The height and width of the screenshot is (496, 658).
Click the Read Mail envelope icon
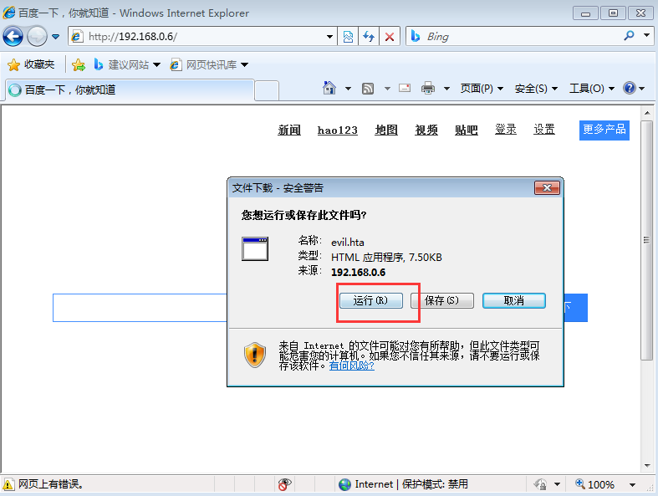(x=405, y=88)
